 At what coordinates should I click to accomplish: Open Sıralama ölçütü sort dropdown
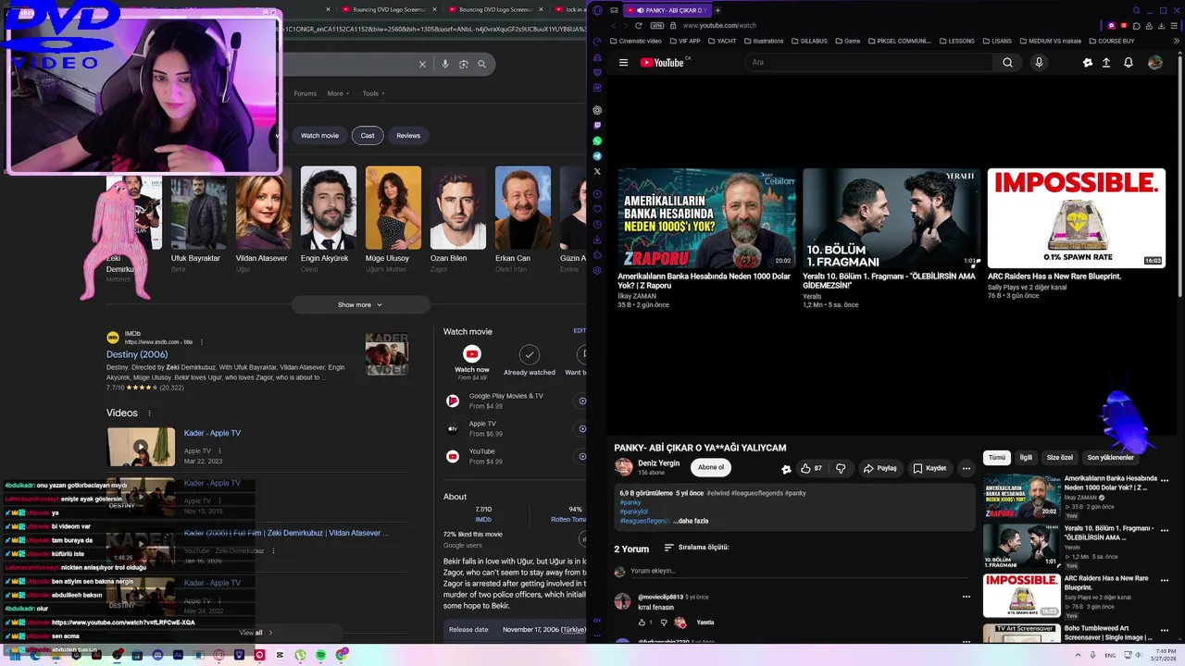[x=696, y=548]
